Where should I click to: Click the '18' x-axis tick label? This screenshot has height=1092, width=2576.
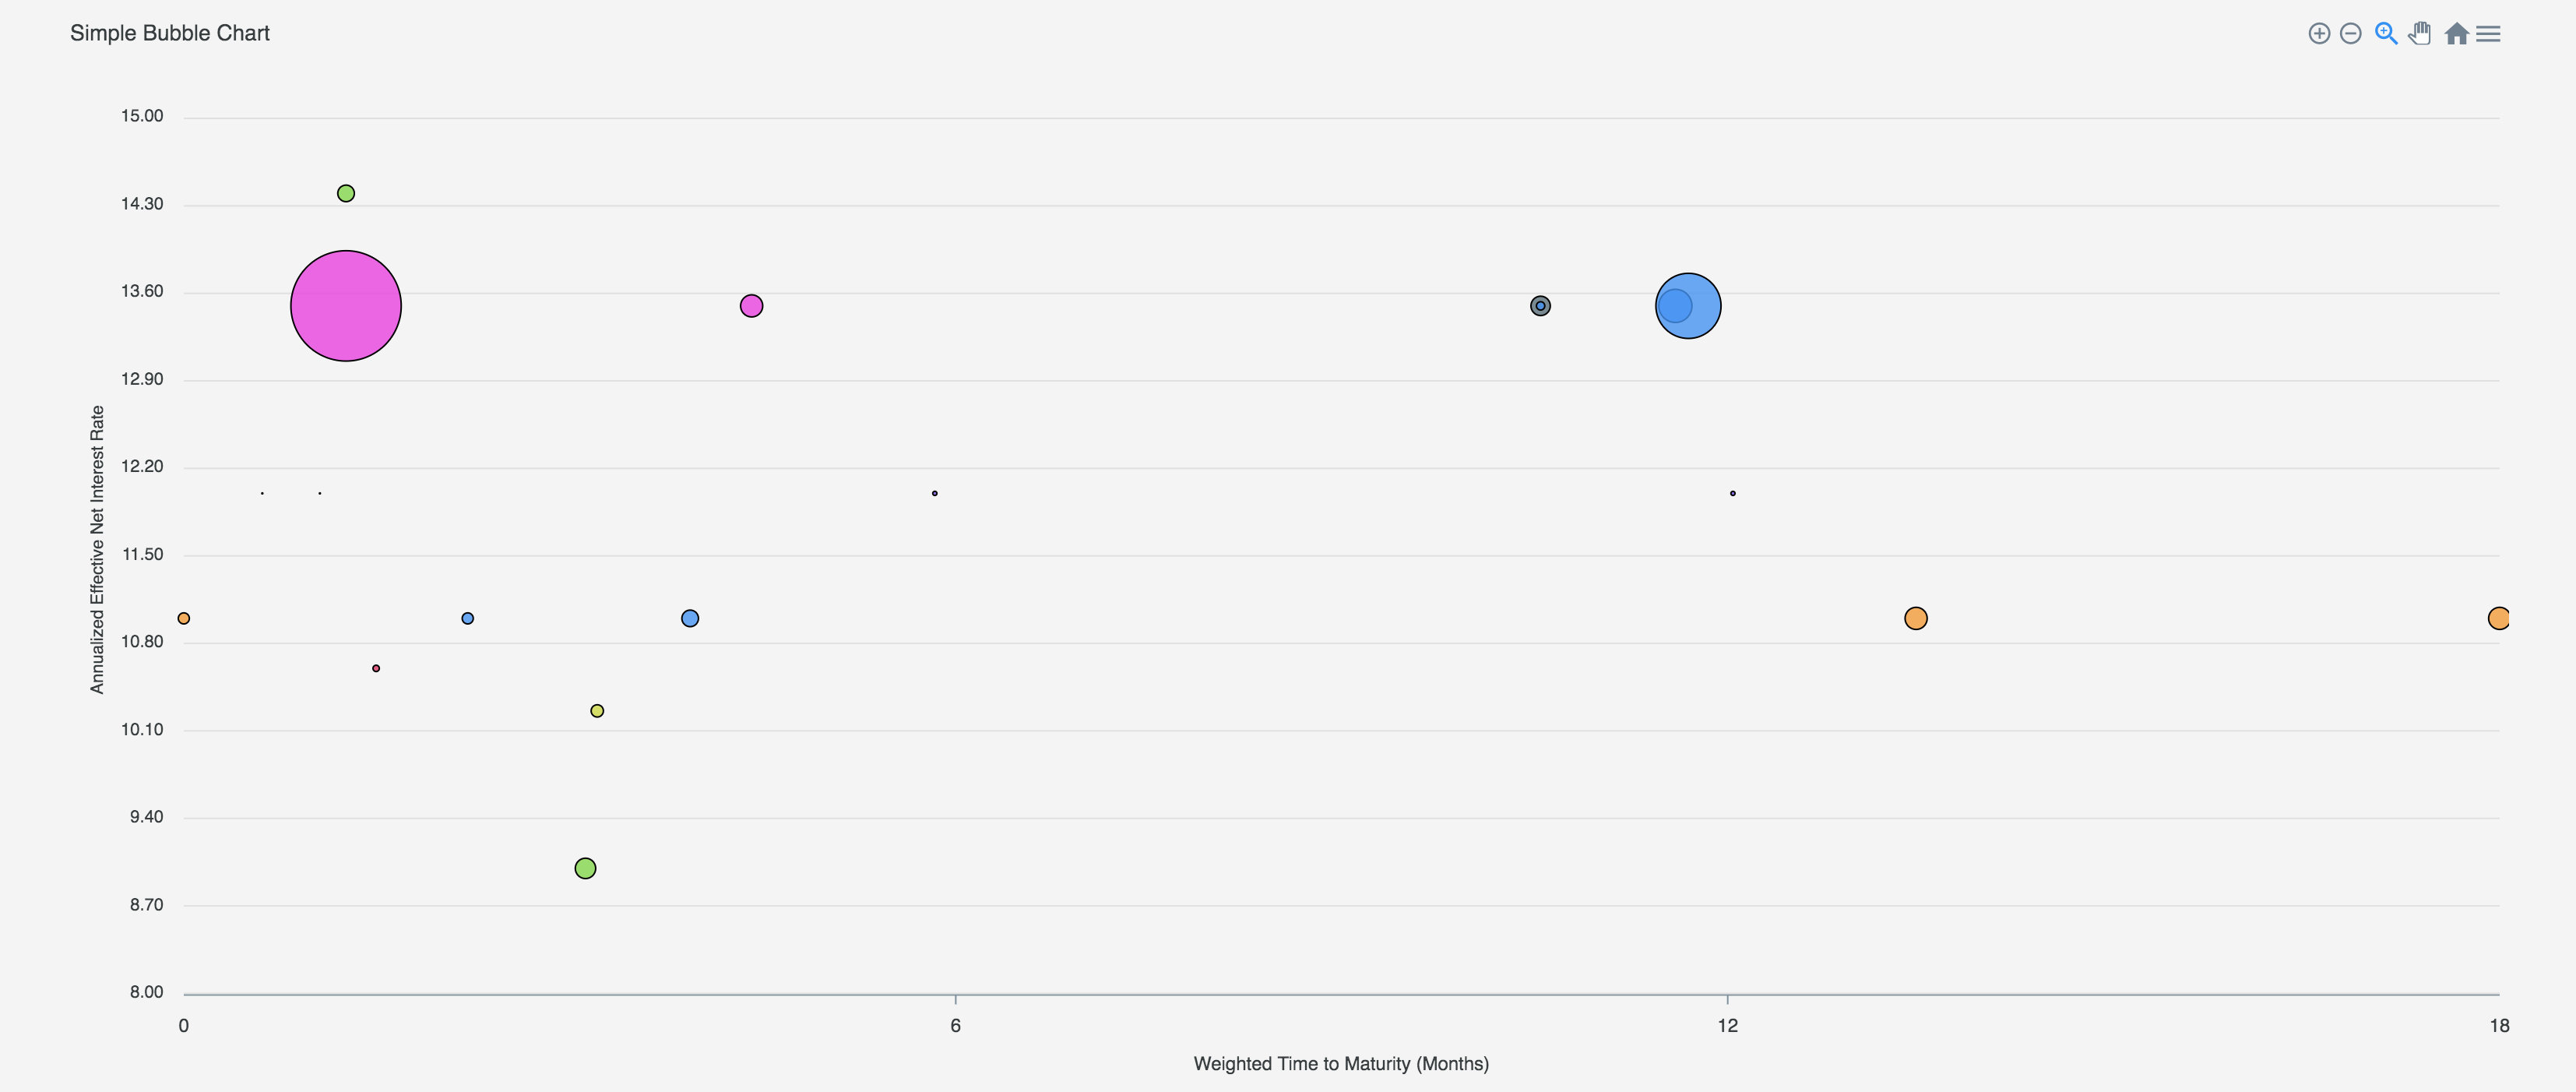click(x=2499, y=1025)
